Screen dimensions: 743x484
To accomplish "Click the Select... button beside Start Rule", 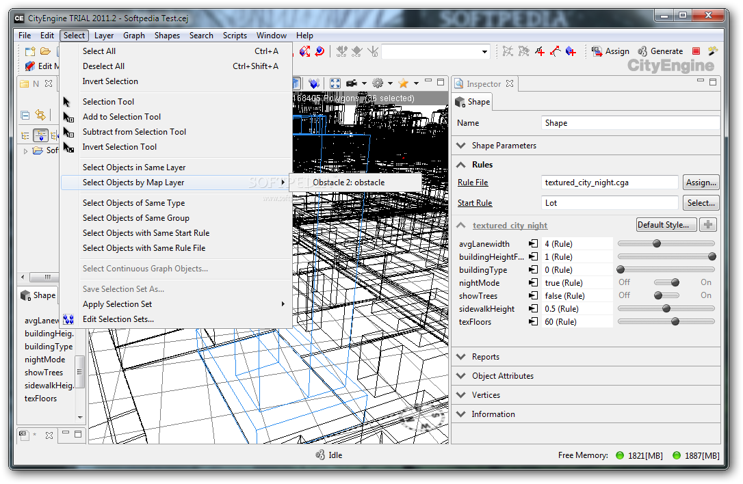I will [x=701, y=203].
